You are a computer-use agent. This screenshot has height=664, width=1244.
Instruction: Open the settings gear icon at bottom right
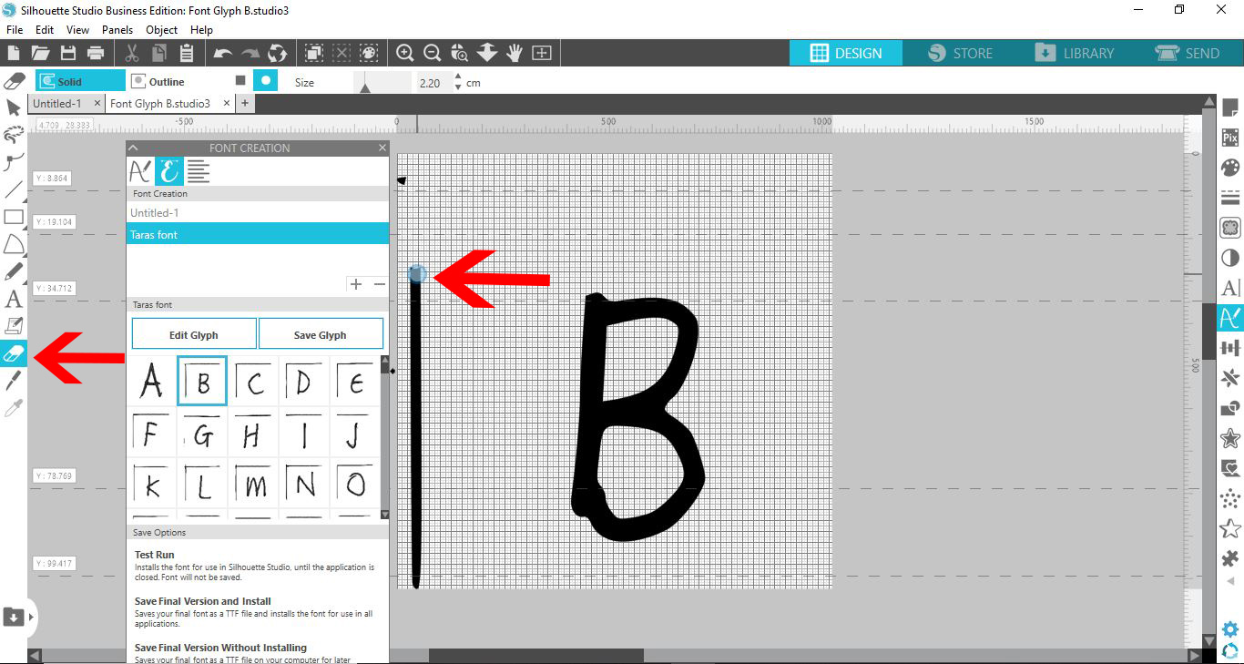(x=1230, y=629)
